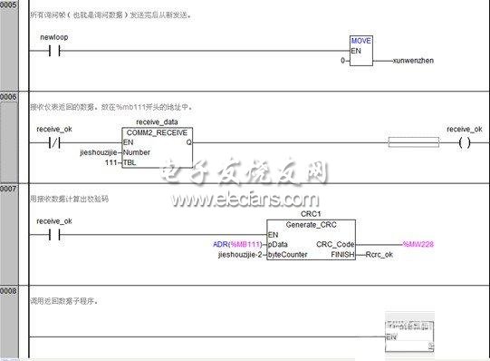Click the xunwenzhen output variable
The height and width of the screenshot is (361, 490).
click(413, 61)
